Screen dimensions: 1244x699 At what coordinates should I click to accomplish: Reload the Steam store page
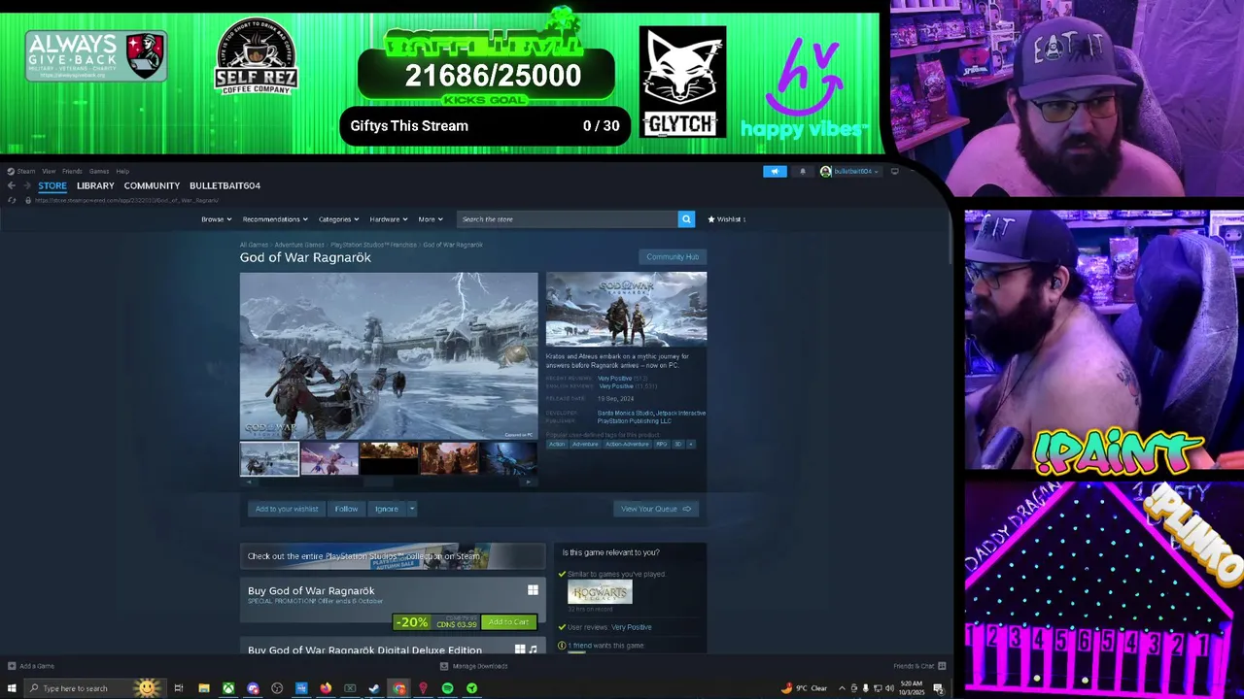(12, 200)
